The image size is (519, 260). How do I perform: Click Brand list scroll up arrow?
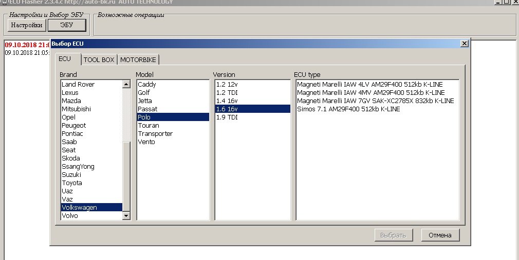coord(126,84)
